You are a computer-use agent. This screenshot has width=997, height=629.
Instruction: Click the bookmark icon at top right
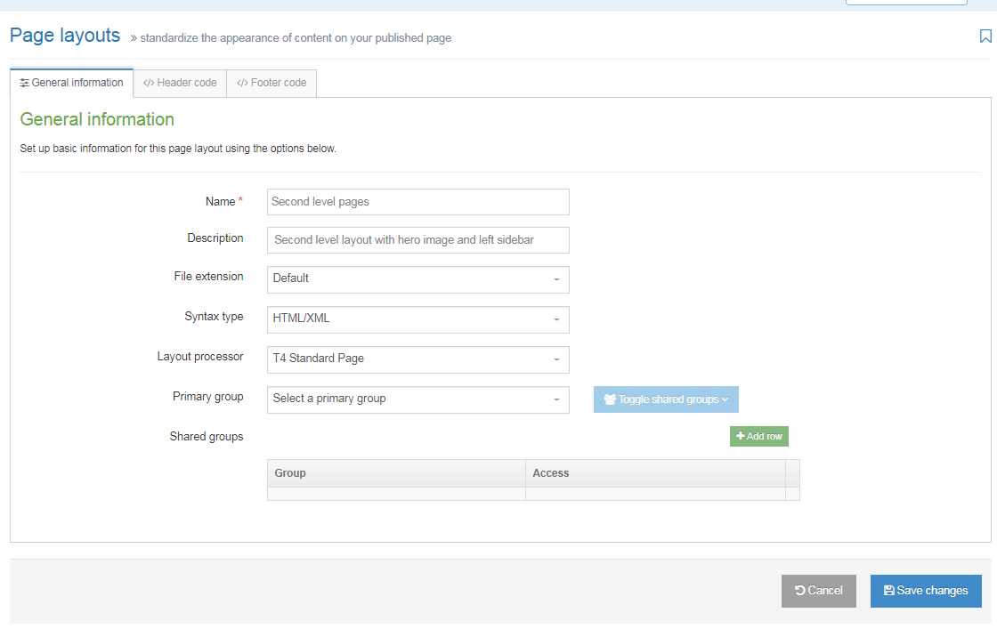click(985, 36)
